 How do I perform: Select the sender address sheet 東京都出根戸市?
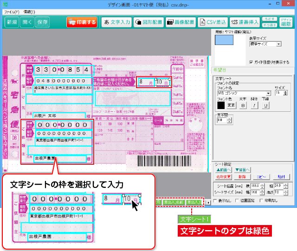coord(64,142)
